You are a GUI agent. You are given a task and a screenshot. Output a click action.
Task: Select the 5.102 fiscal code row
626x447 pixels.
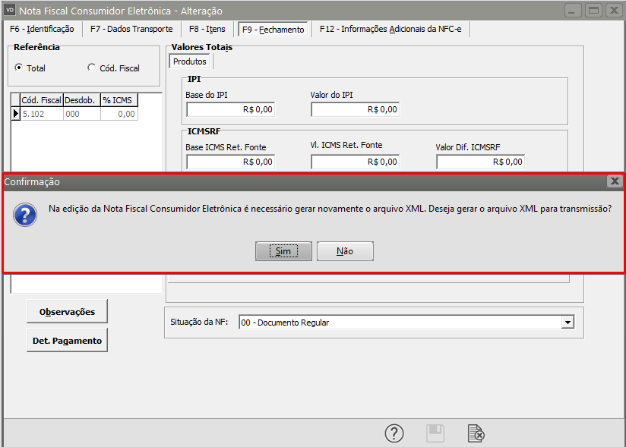click(41, 114)
